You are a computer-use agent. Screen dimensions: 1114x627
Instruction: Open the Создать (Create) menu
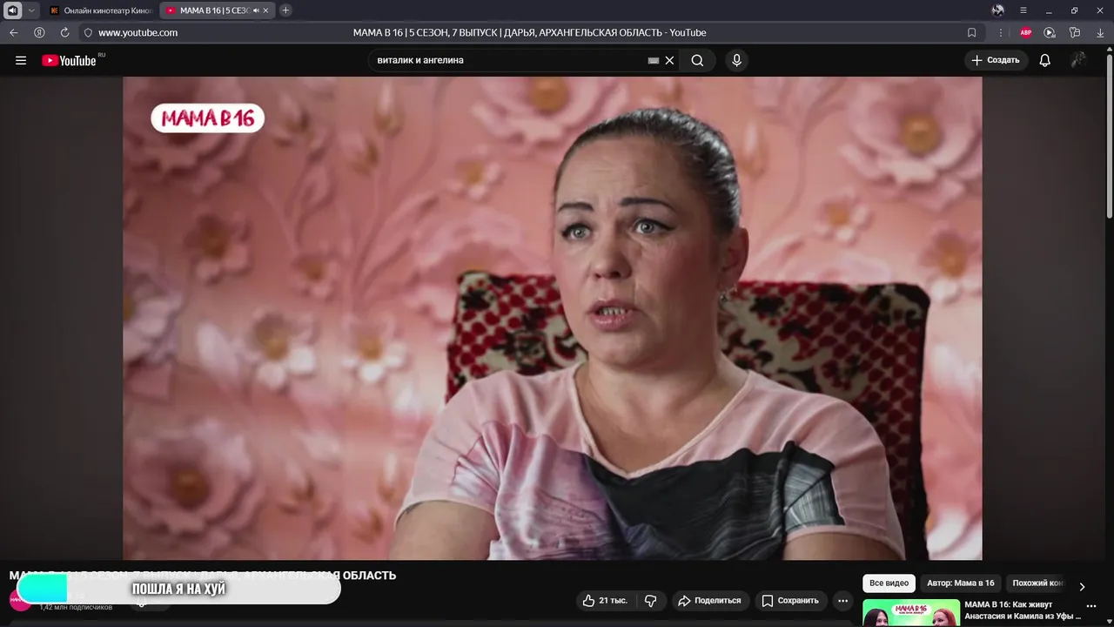pos(996,60)
